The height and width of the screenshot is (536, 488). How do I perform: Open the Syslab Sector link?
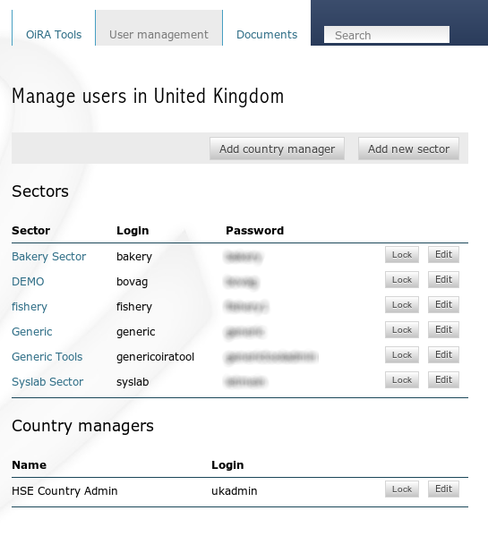coord(47,381)
